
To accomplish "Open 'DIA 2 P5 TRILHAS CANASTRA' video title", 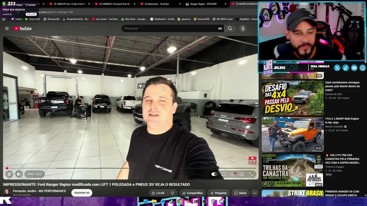I will pos(343,159).
